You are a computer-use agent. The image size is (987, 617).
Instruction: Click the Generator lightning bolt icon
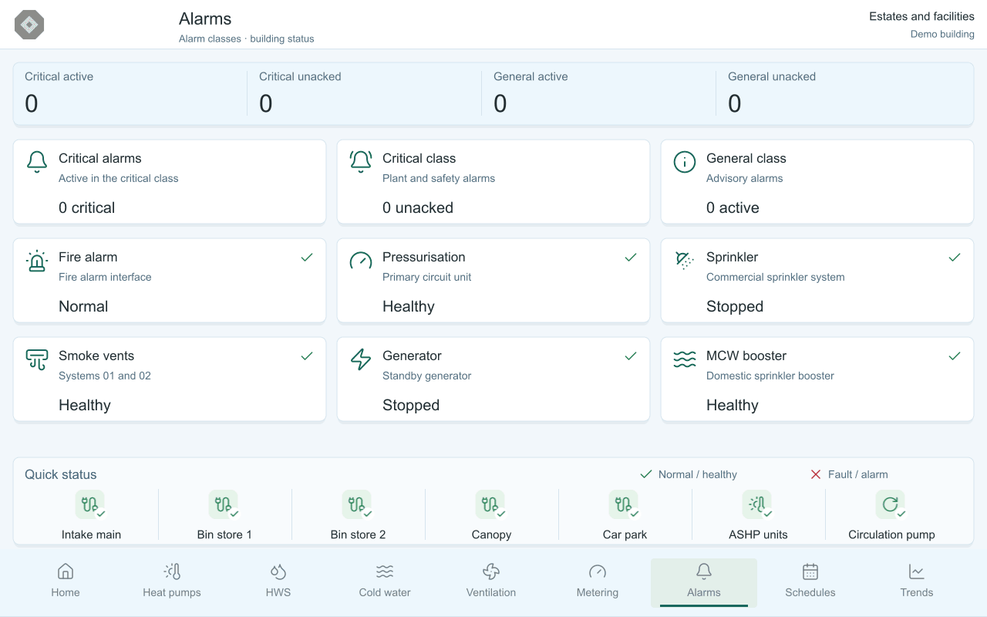pyautogui.click(x=361, y=359)
